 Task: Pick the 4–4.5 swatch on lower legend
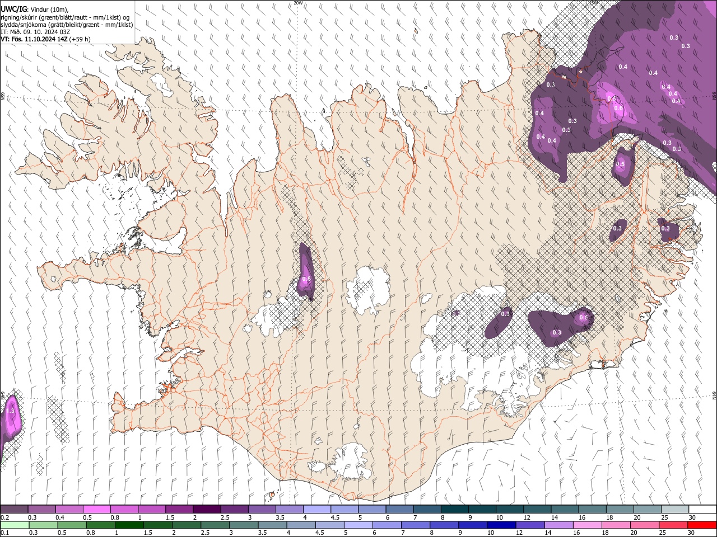pyautogui.click(x=301, y=525)
